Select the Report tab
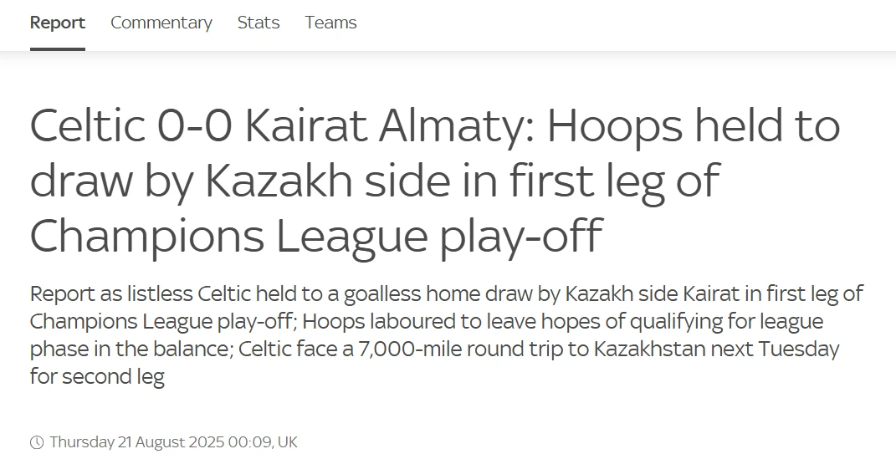Screen dimensions: 896x454 [58, 23]
